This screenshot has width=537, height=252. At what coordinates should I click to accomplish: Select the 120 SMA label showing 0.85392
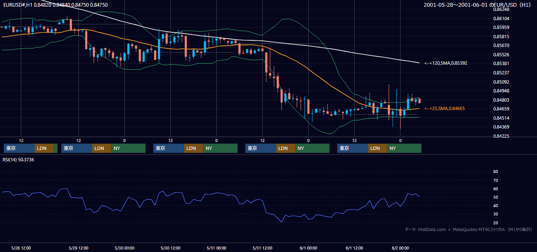446,63
